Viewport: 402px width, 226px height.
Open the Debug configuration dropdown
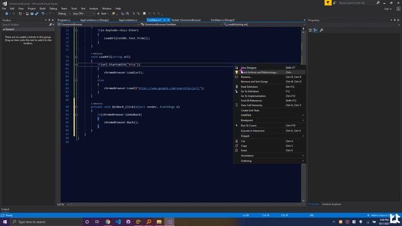(64, 14)
